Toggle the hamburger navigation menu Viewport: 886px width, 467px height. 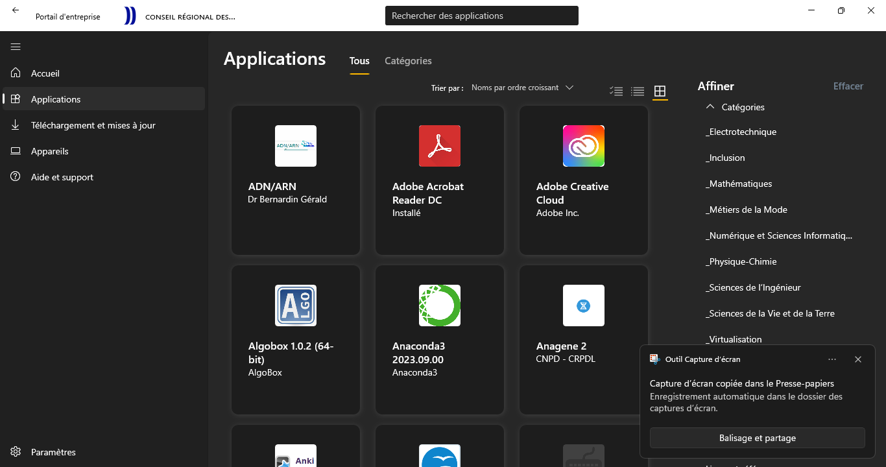tap(16, 47)
